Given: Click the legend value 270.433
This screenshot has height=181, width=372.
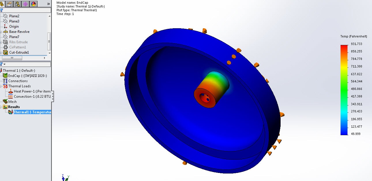Looking at the screenshot, I should click(356, 111).
